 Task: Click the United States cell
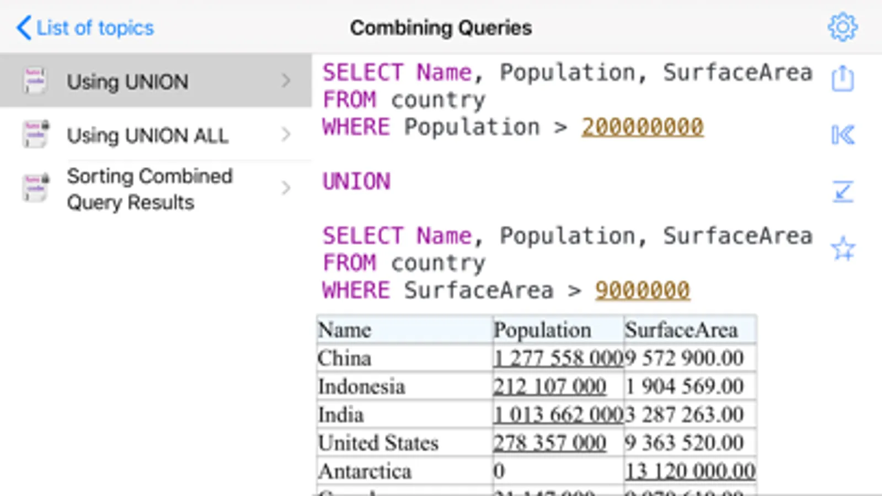tap(404, 443)
